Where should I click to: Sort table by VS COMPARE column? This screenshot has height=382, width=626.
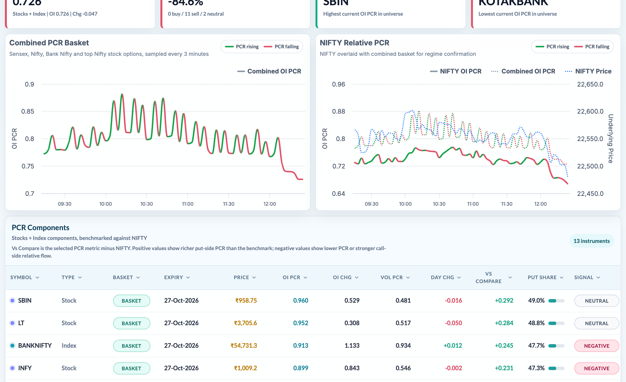click(x=494, y=278)
